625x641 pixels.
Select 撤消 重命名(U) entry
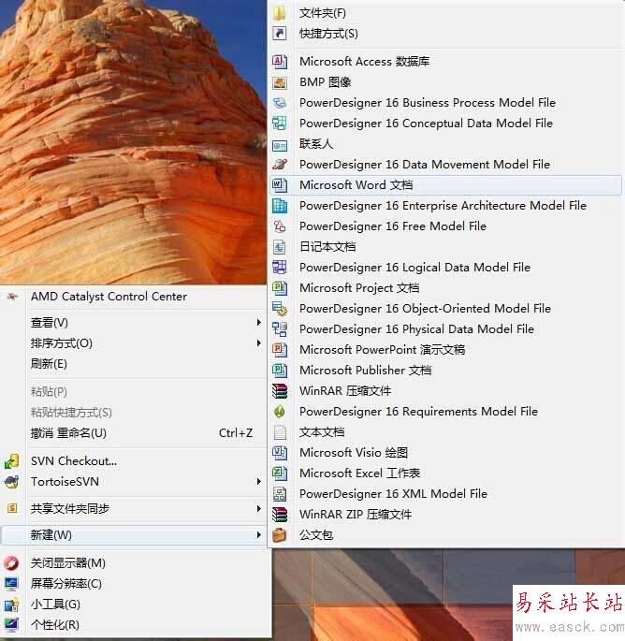134,433
